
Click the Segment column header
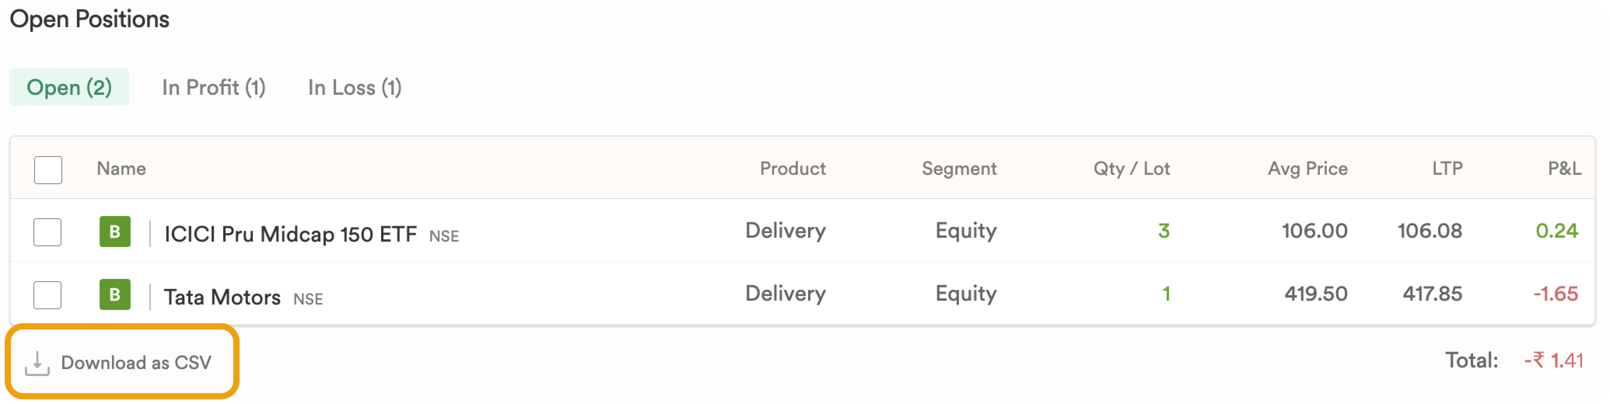coord(959,169)
